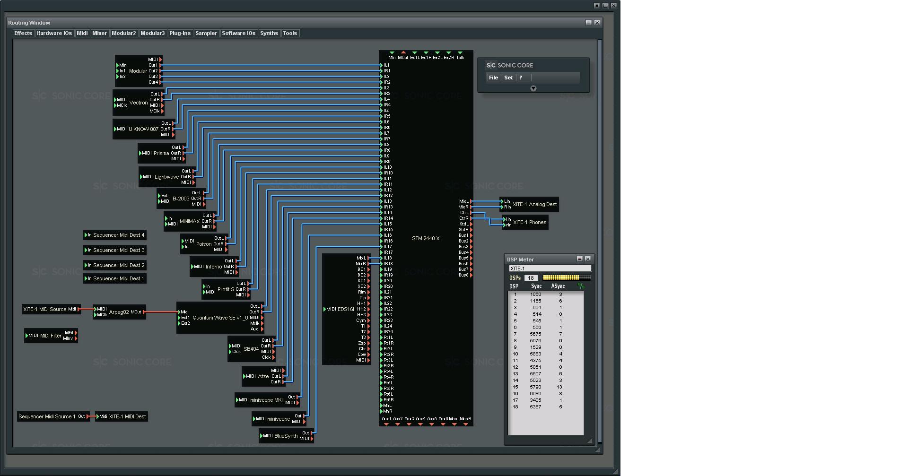Select the XITE-1 MIDI Dest module

coord(122,416)
